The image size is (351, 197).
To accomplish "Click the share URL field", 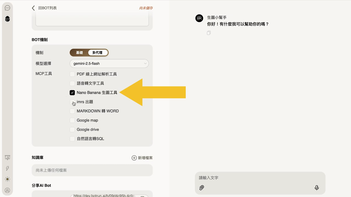I will [109, 195].
